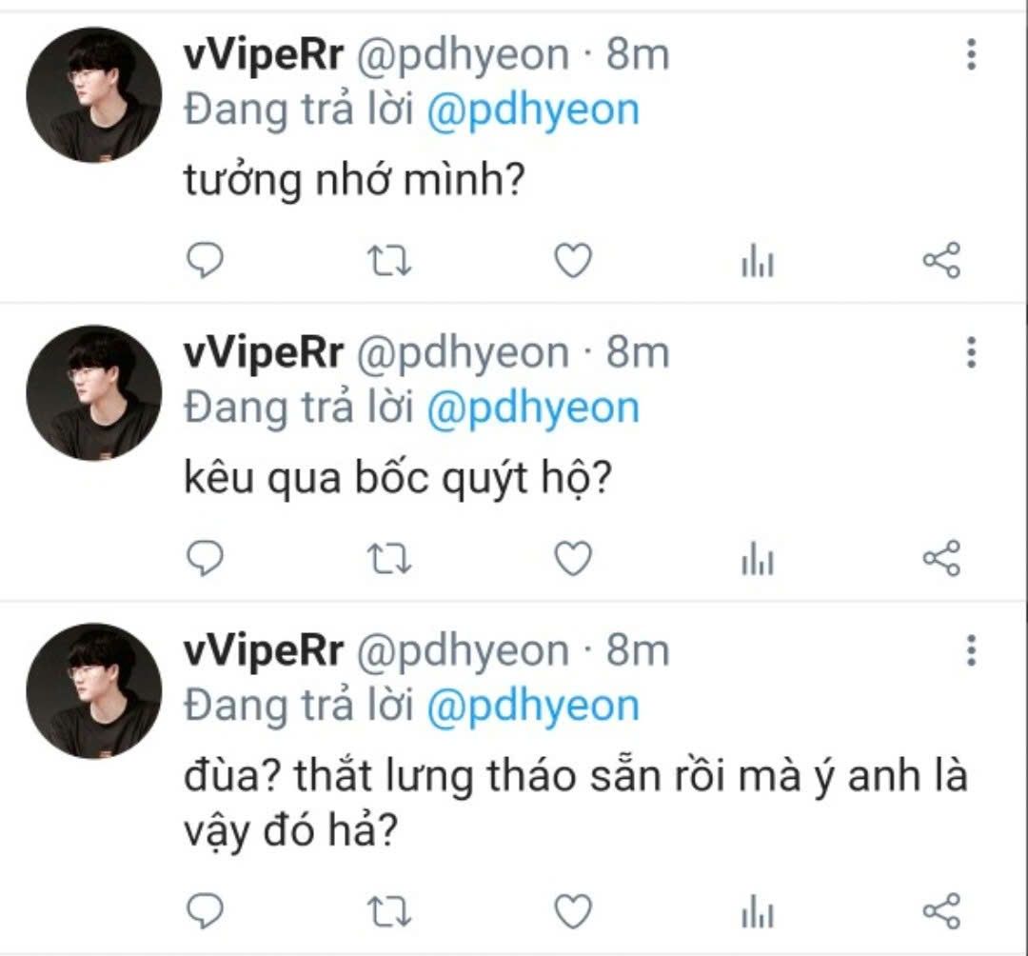View analytics for 'kêu qua bốc quýt hộ?' tweet

click(x=758, y=559)
